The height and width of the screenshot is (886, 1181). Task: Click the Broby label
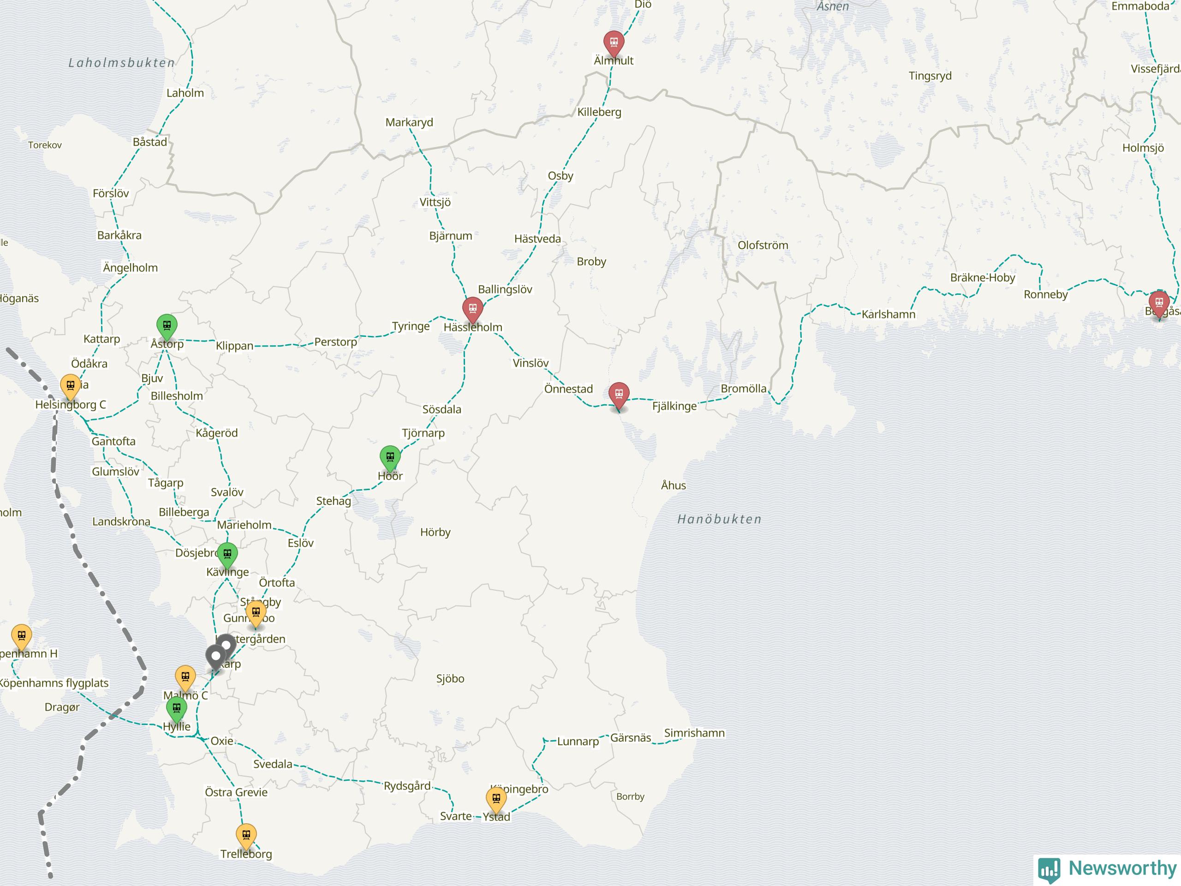click(x=591, y=262)
